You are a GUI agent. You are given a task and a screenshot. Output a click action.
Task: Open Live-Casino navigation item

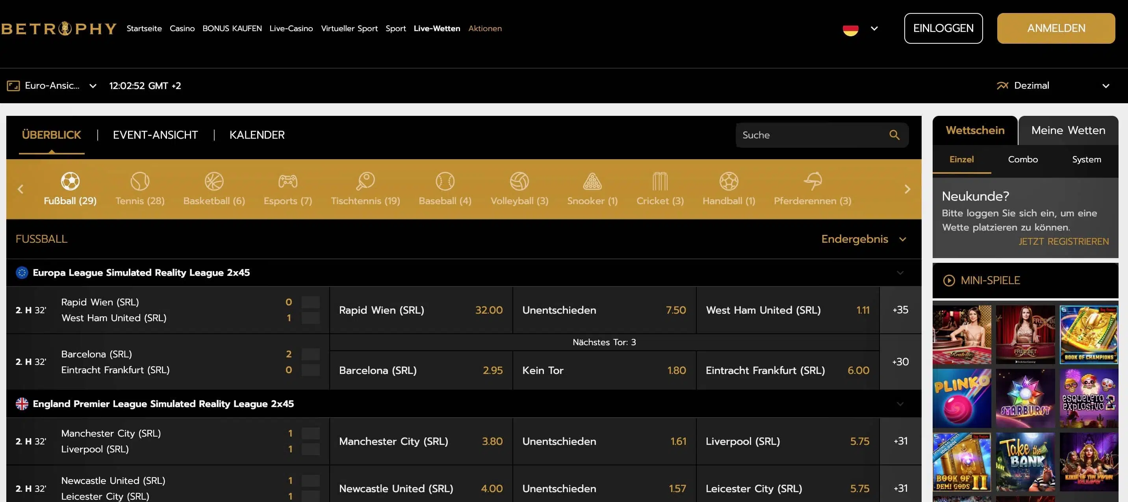(x=291, y=28)
